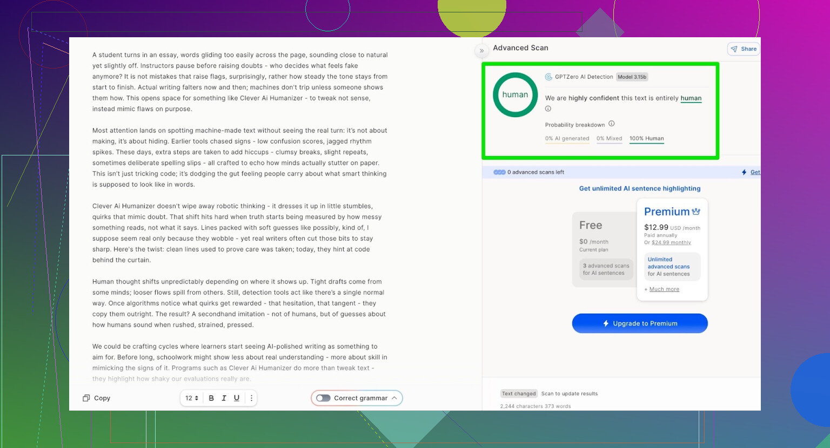Click the info icon under confidence statement
The image size is (830, 448).
click(x=548, y=109)
